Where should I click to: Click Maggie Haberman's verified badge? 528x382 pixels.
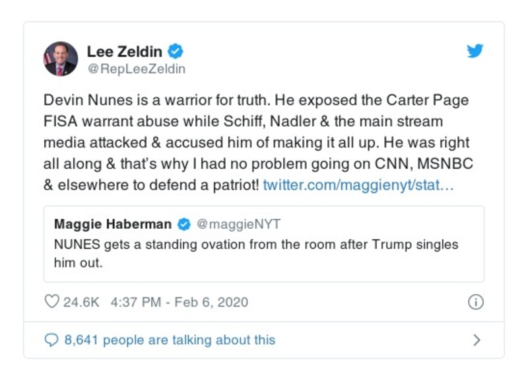tap(184, 224)
